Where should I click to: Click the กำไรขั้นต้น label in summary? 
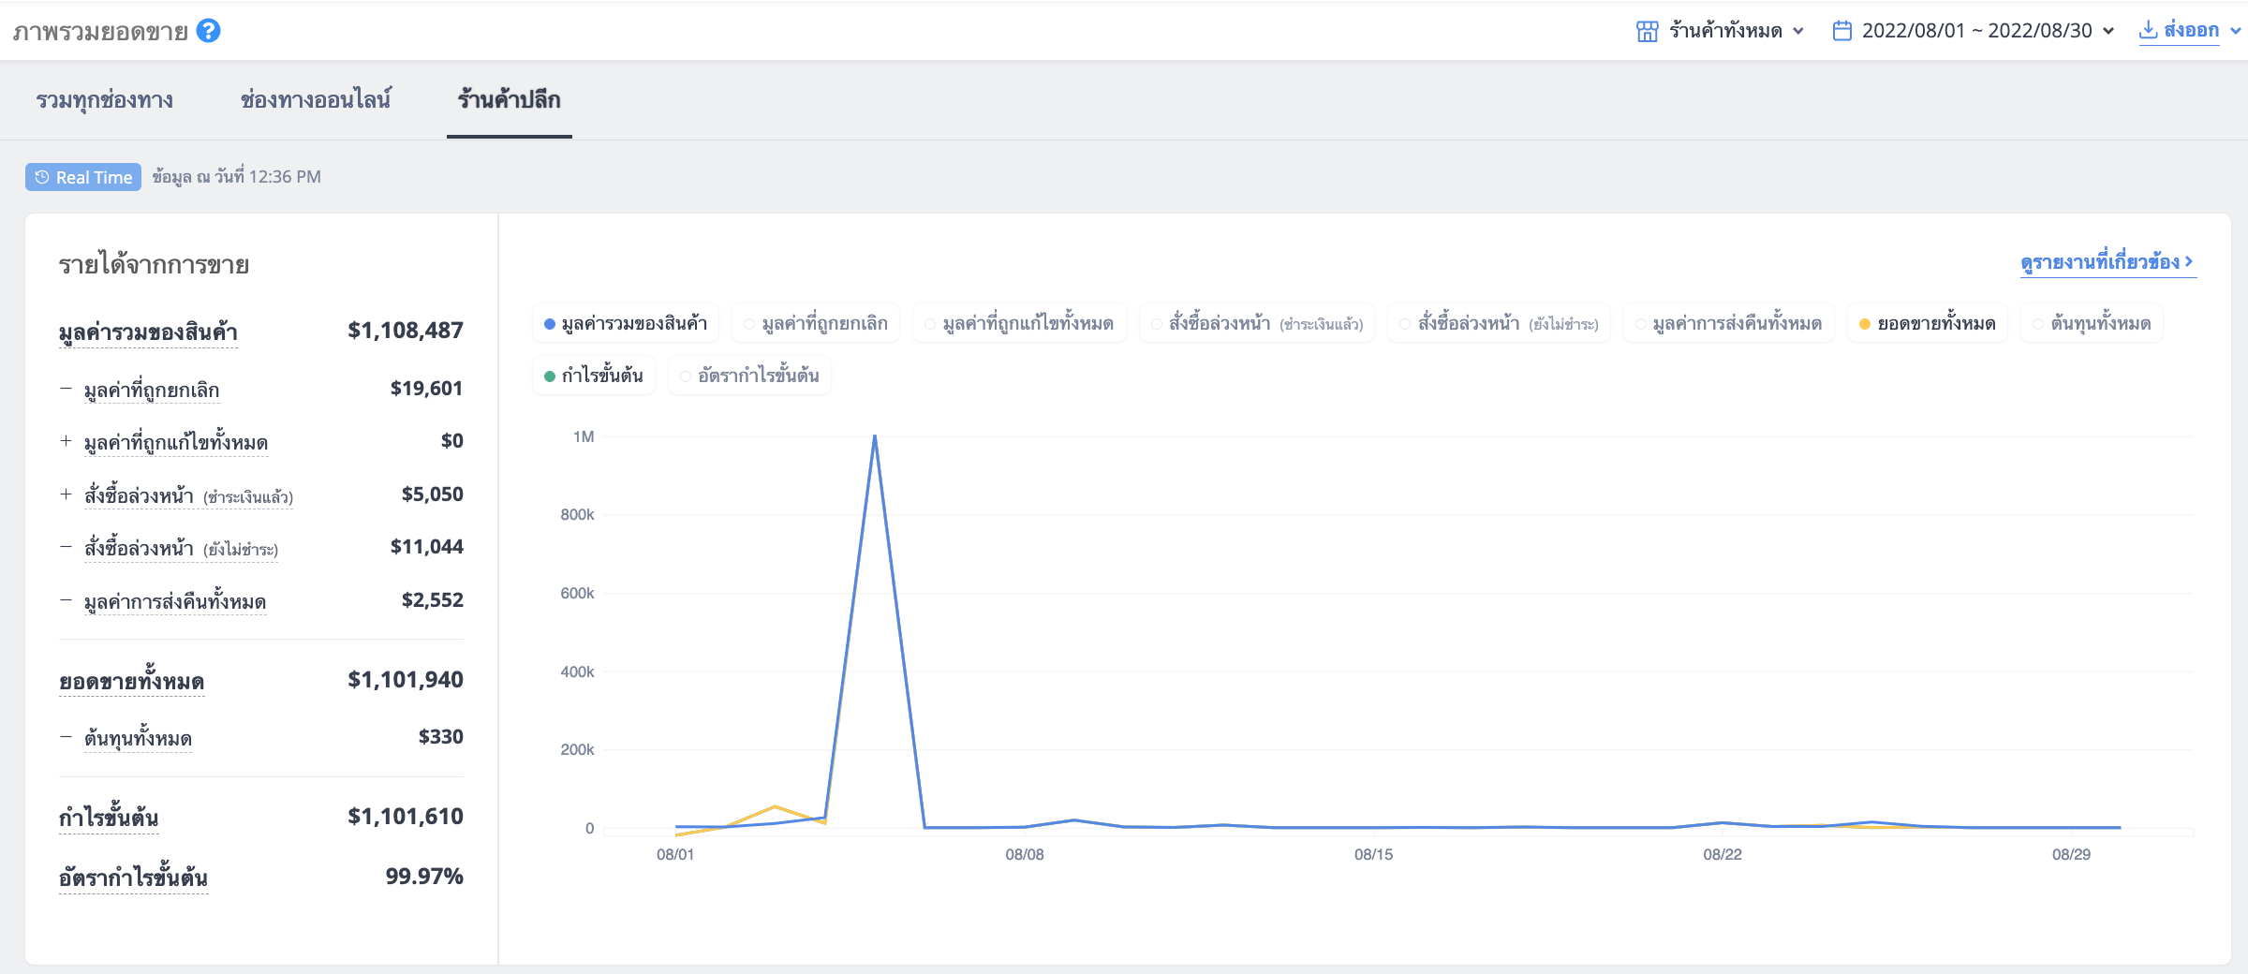click(x=109, y=818)
